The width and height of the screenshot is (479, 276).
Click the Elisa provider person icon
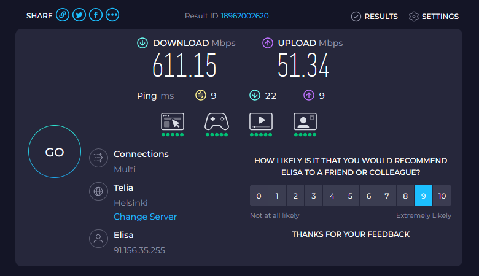(x=98, y=239)
